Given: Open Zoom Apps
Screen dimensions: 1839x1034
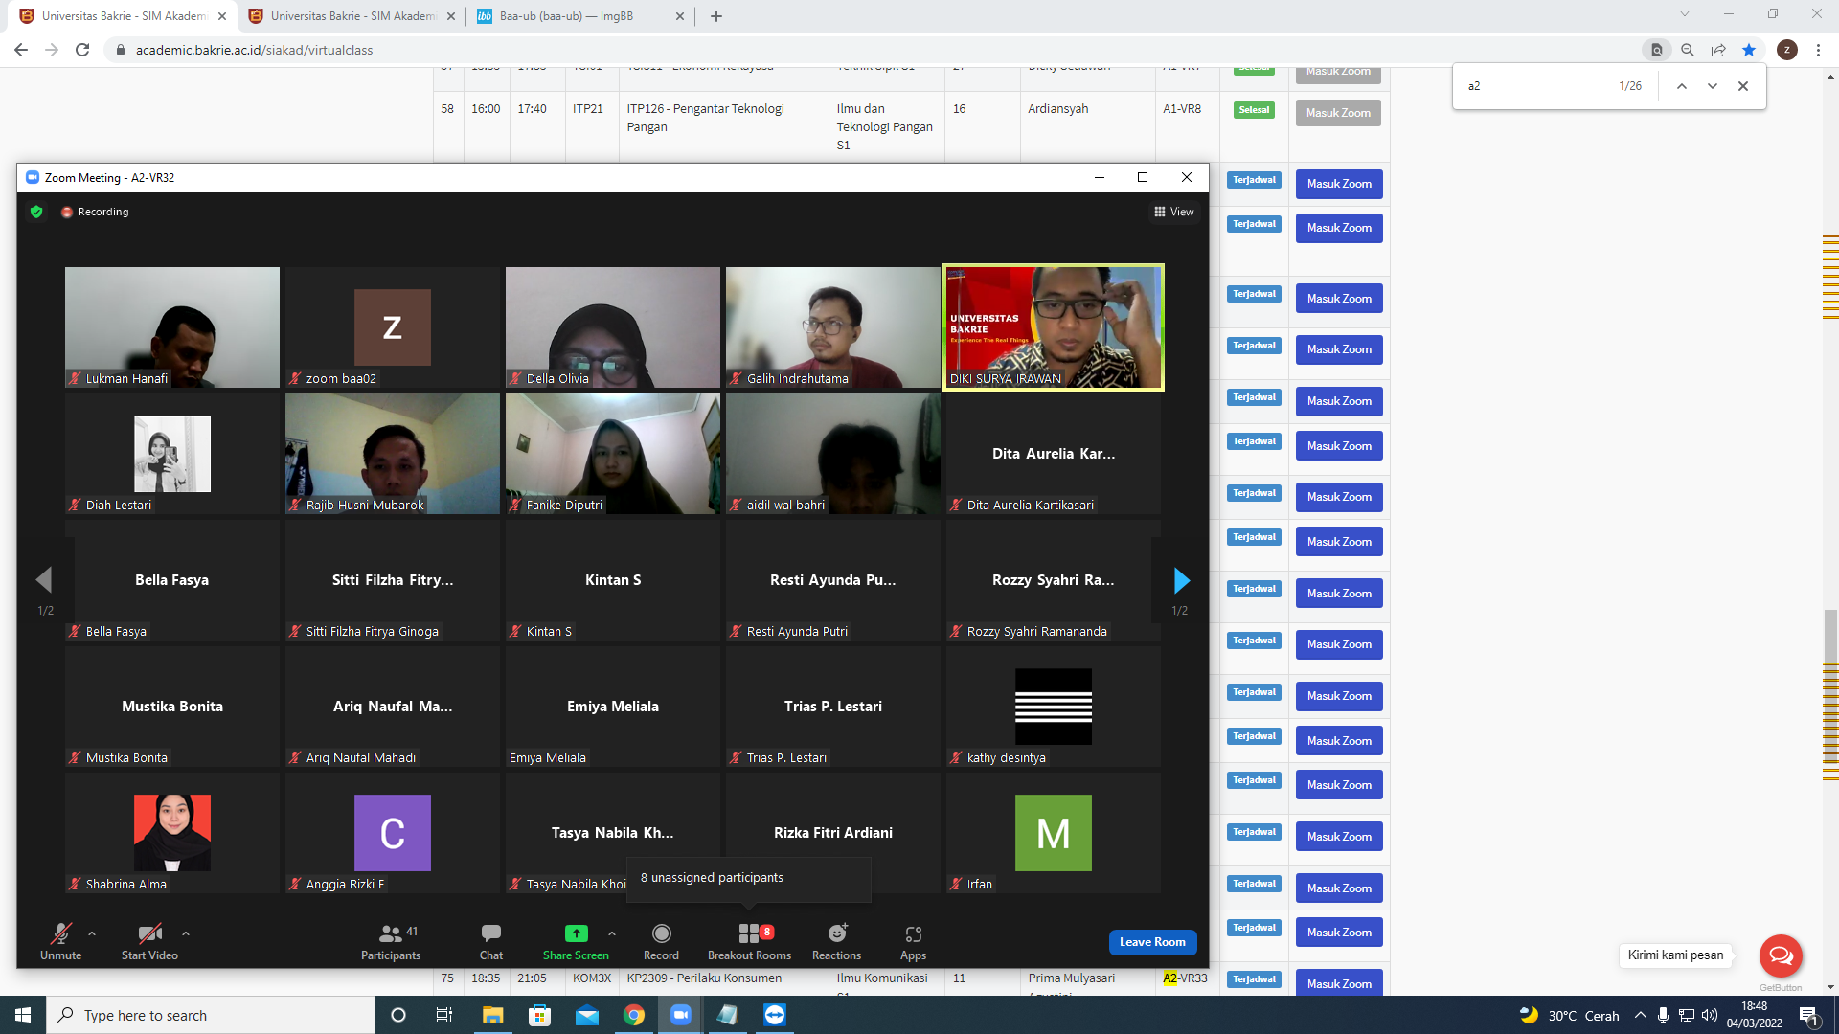Looking at the screenshot, I should tap(913, 941).
